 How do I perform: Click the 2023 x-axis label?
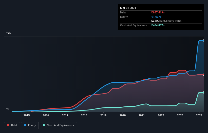pos(180,115)
